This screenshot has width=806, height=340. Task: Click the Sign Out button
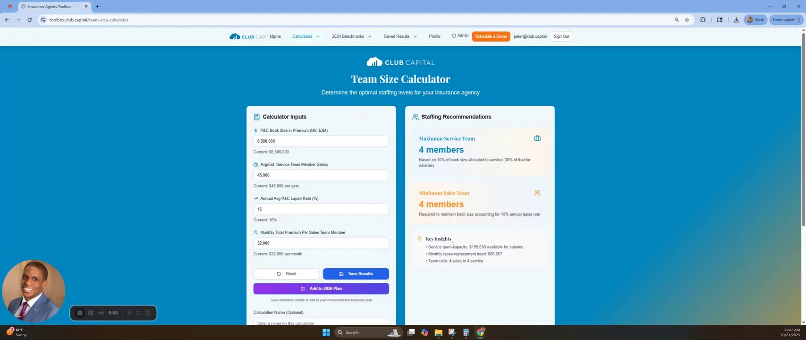[561, 36]
